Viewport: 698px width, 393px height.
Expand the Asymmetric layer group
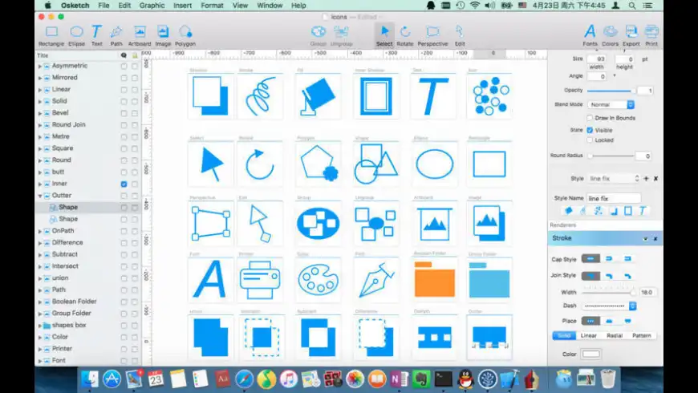pyautogui.click(x=39, y=67)
